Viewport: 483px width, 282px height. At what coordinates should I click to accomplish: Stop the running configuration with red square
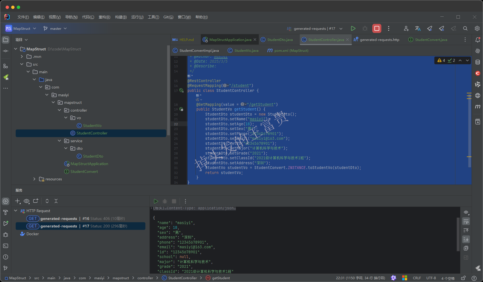(377, 28)
